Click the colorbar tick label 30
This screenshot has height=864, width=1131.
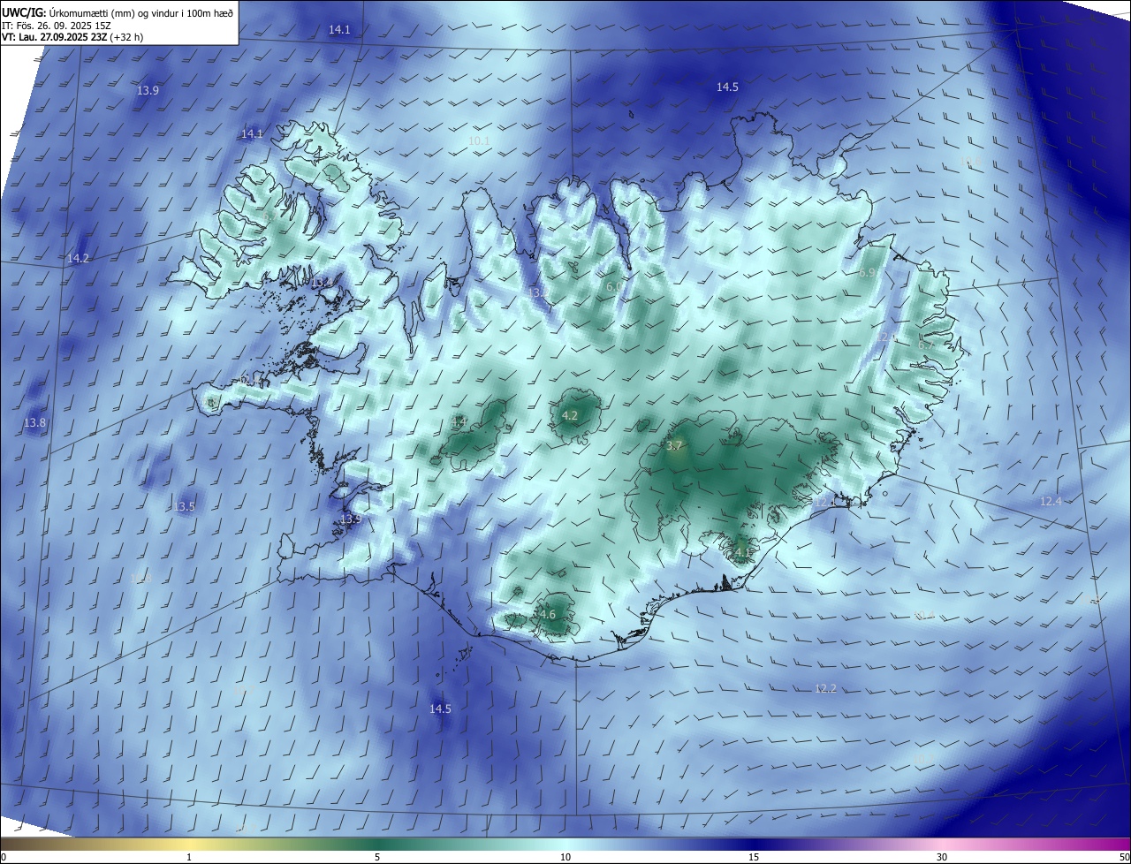click(942, 857)
